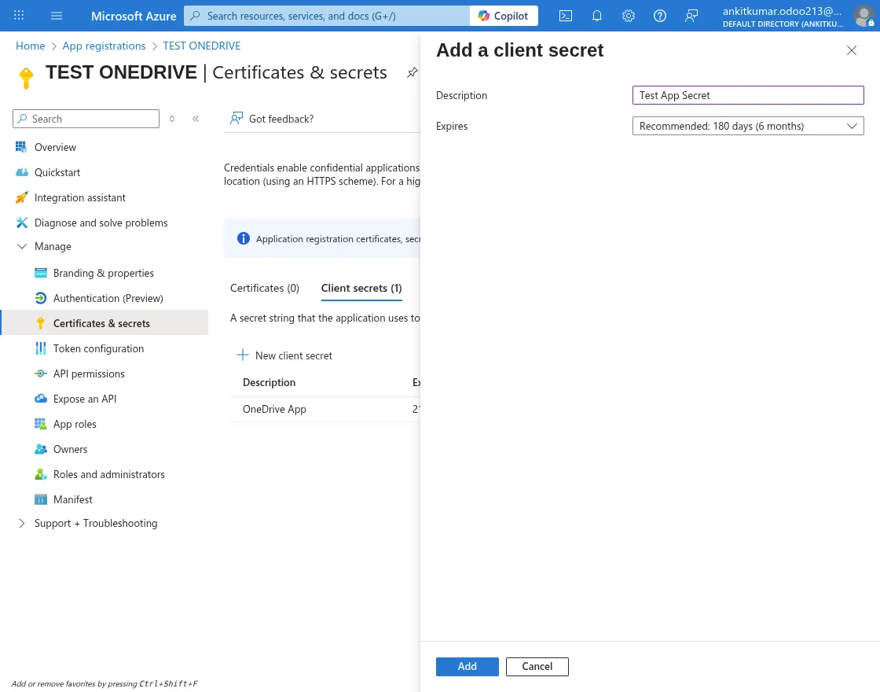Switch to the Certificates (0) tab
The height and width of the screenshot is (692, 880).
(x=264, y=288)
